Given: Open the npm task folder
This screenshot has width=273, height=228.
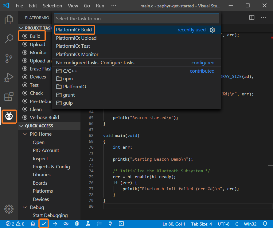Looking at the screenshot, I should (x=136, y=79).
